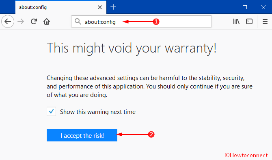Open the Firefox home page

47,21
